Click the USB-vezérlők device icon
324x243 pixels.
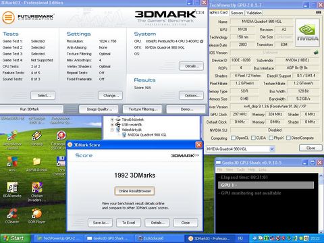118,124
